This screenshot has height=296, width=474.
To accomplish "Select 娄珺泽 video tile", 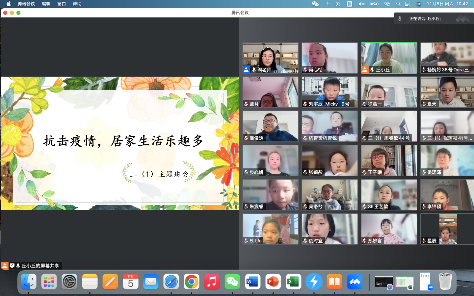I will pos(447,160).
